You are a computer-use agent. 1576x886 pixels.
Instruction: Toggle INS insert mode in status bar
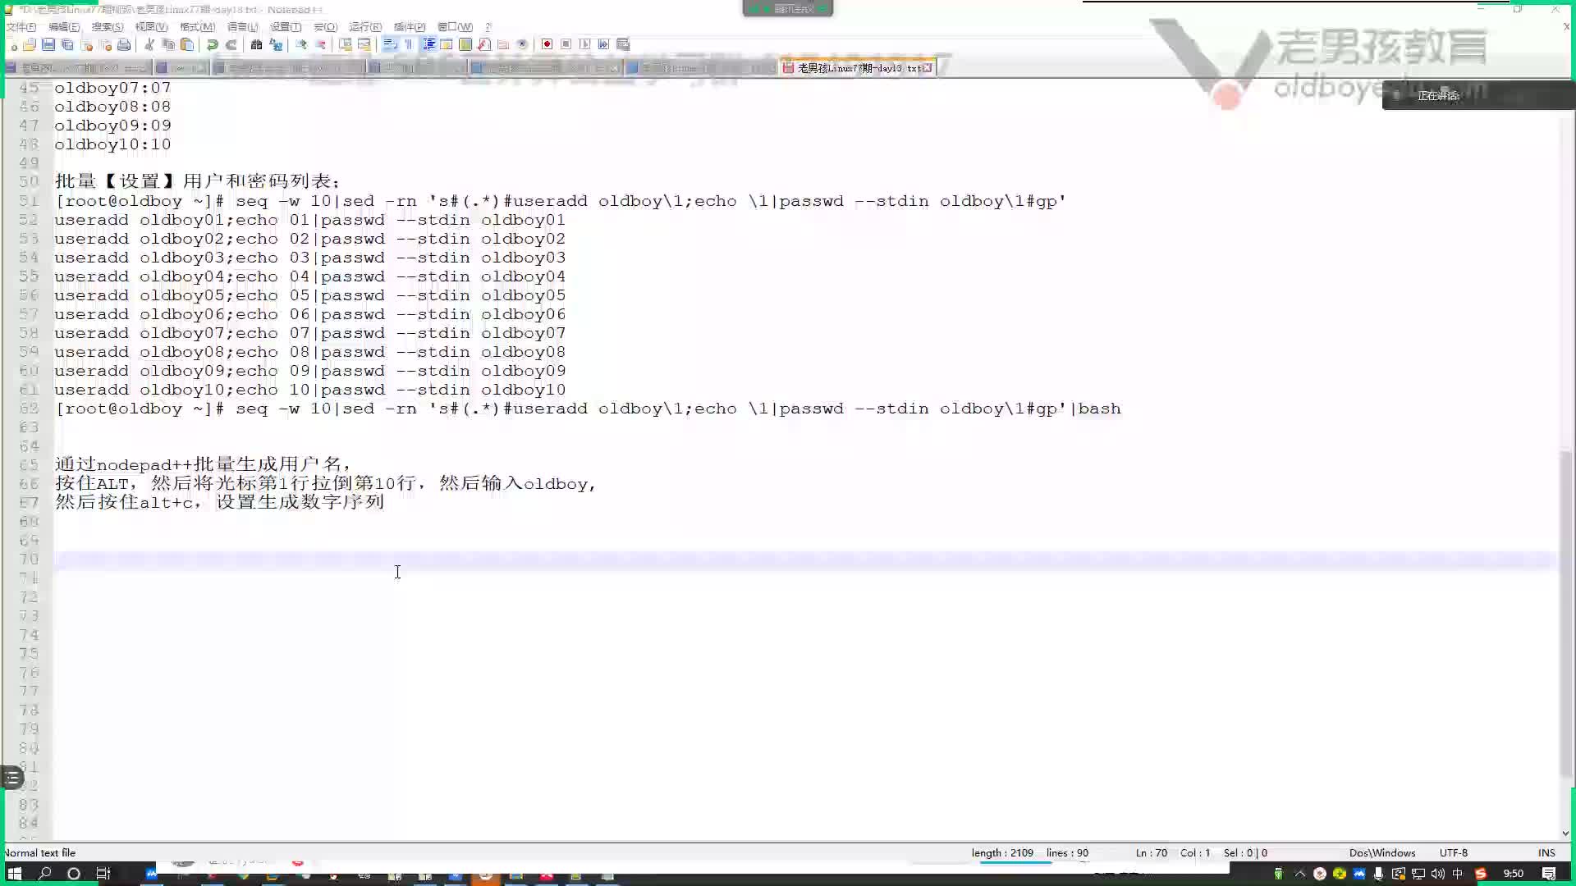pyautogui.click(x=1546, y=853)
